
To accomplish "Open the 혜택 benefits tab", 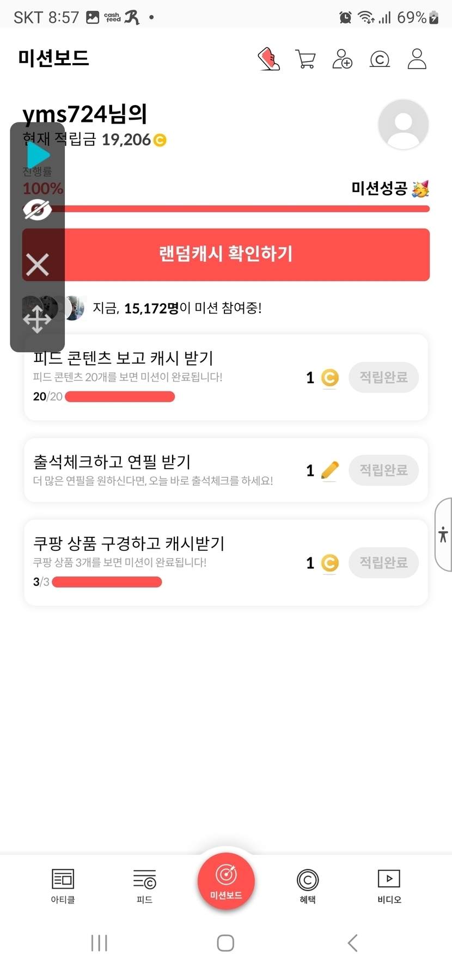I will pos(308,885).
